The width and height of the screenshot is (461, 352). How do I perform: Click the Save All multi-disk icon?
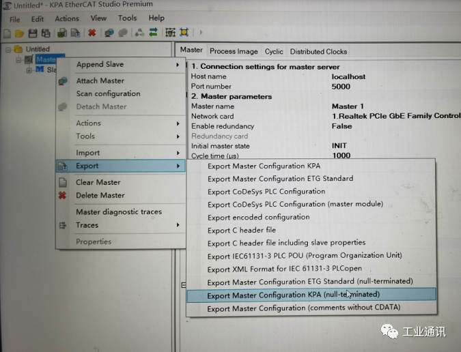click(46, 33)
